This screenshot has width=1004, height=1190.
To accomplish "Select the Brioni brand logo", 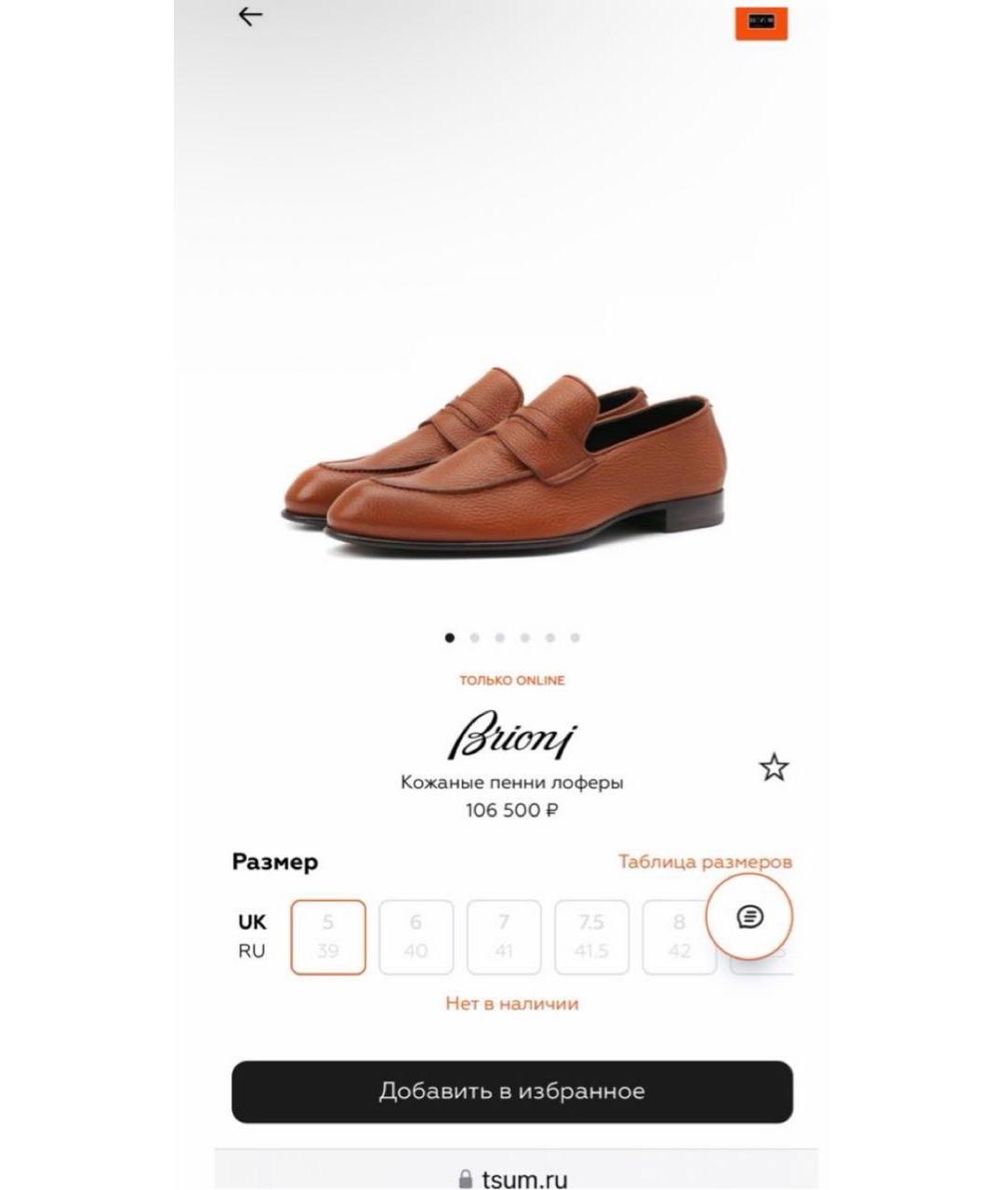I will click(x=512, y=735).
